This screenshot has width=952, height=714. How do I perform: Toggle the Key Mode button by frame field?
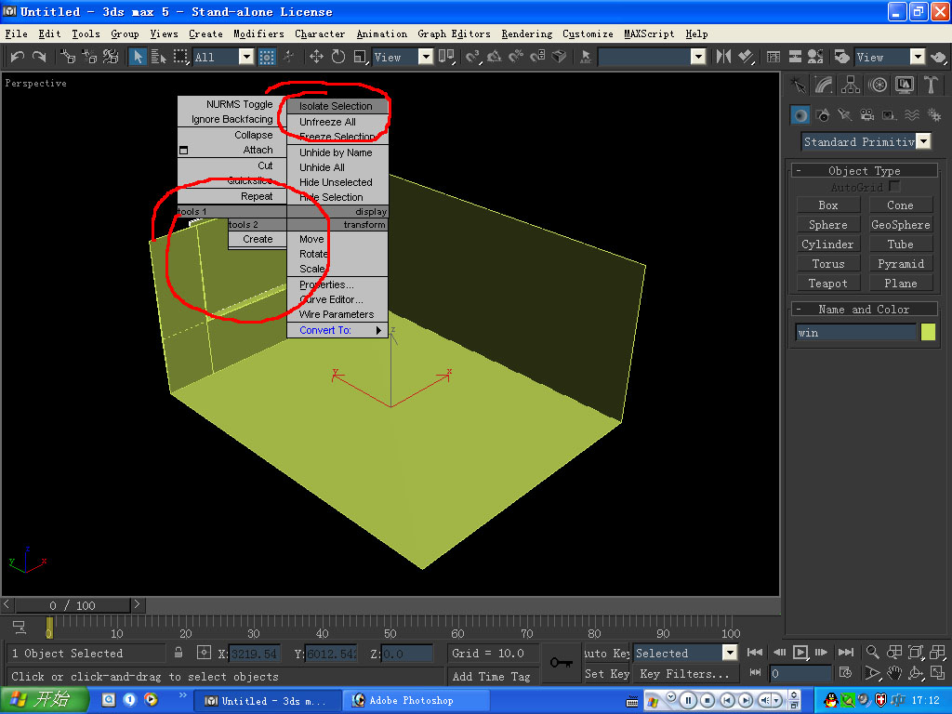[x=755, y=673]
